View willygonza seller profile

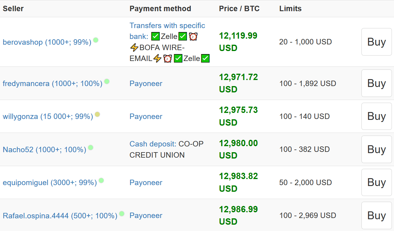[48, 117]
